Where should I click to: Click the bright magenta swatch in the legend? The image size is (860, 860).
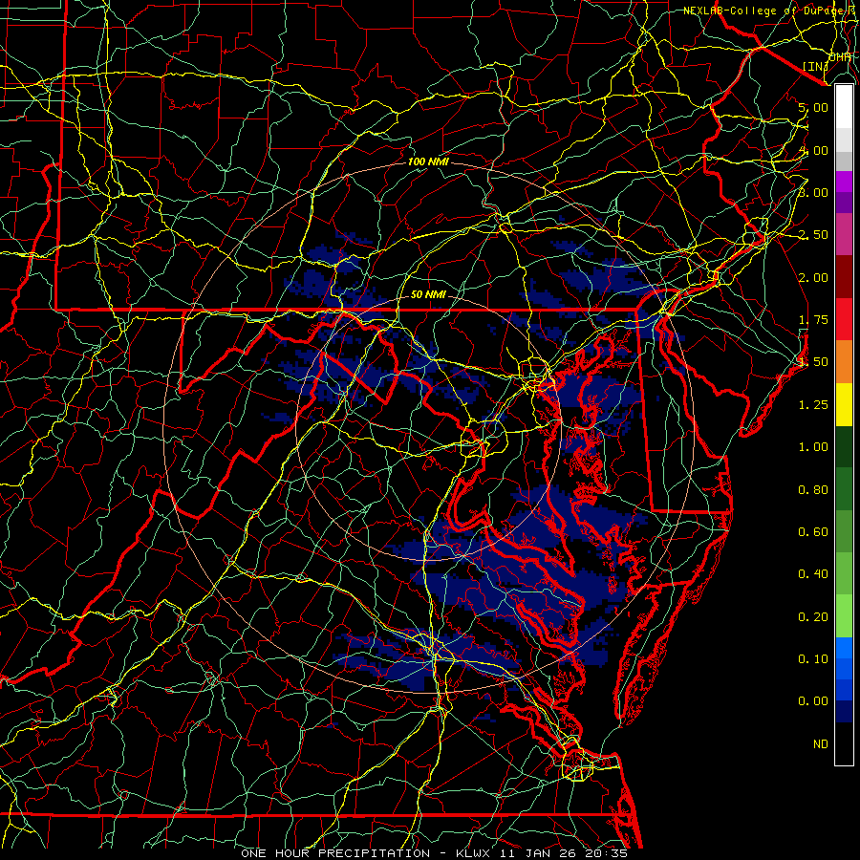[x=844, y=182]
